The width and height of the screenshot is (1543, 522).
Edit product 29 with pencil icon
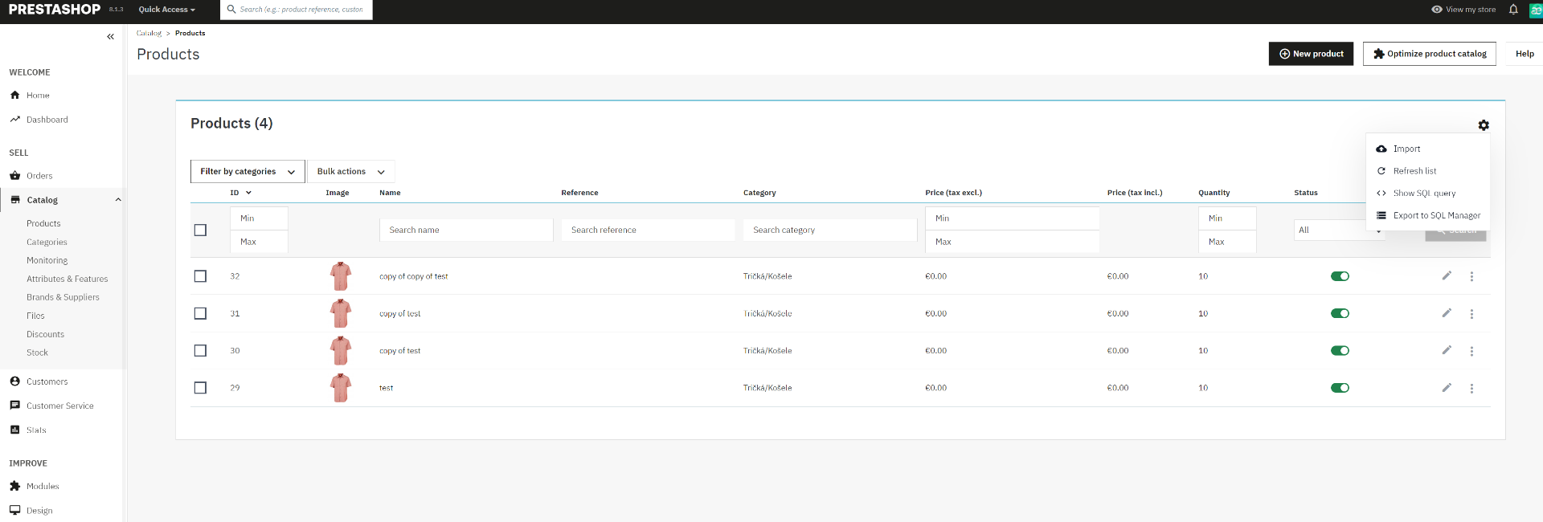[x=1447, y=387]
